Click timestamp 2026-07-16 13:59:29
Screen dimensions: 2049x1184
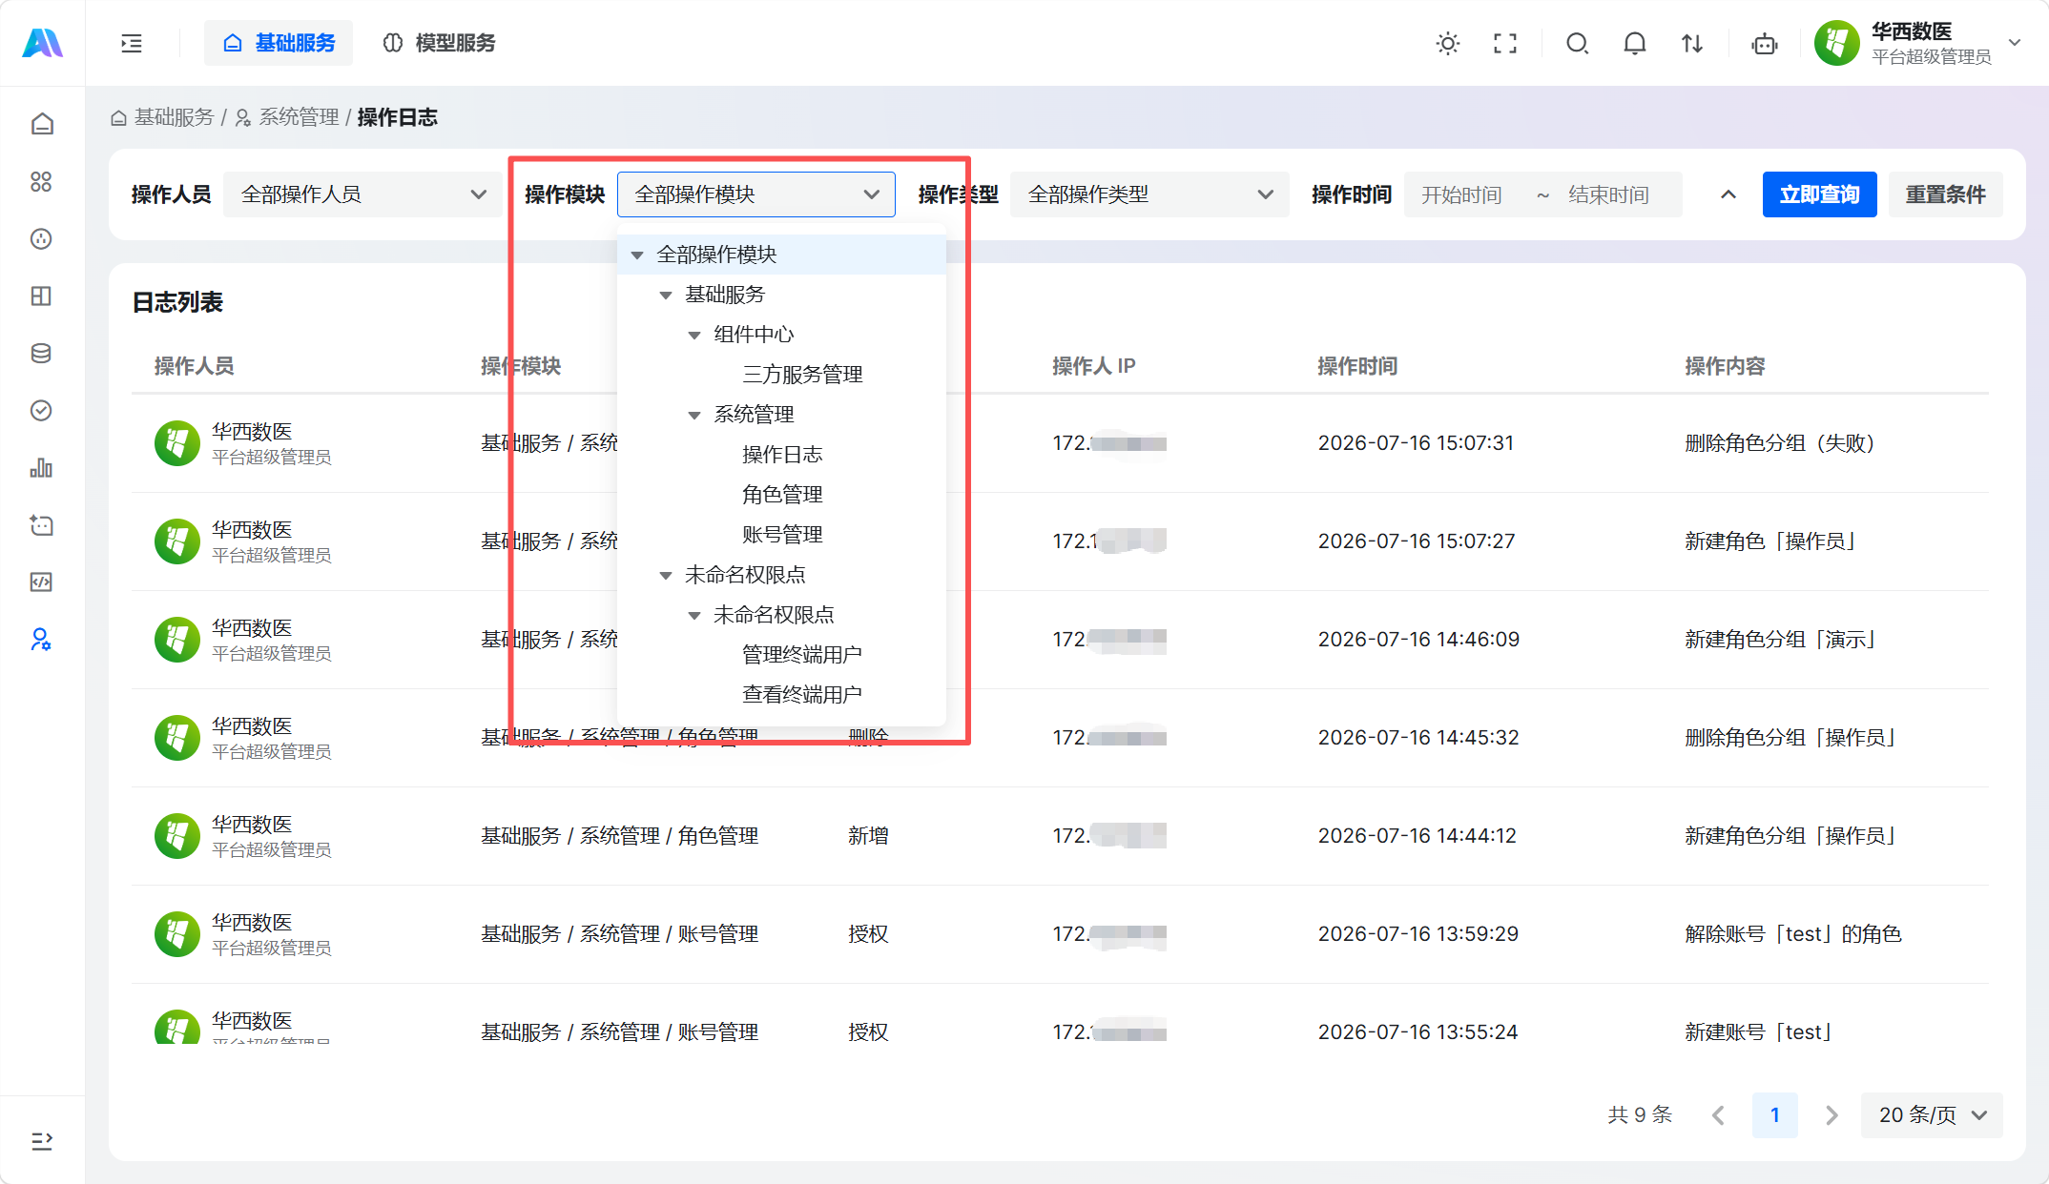pos(1418,934)
